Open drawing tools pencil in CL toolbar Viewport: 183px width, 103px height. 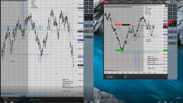click(148, 2)
